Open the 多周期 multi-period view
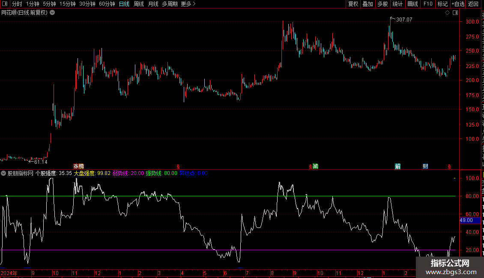484x278 pixels. pyautogui.click(x=170, y=4)
